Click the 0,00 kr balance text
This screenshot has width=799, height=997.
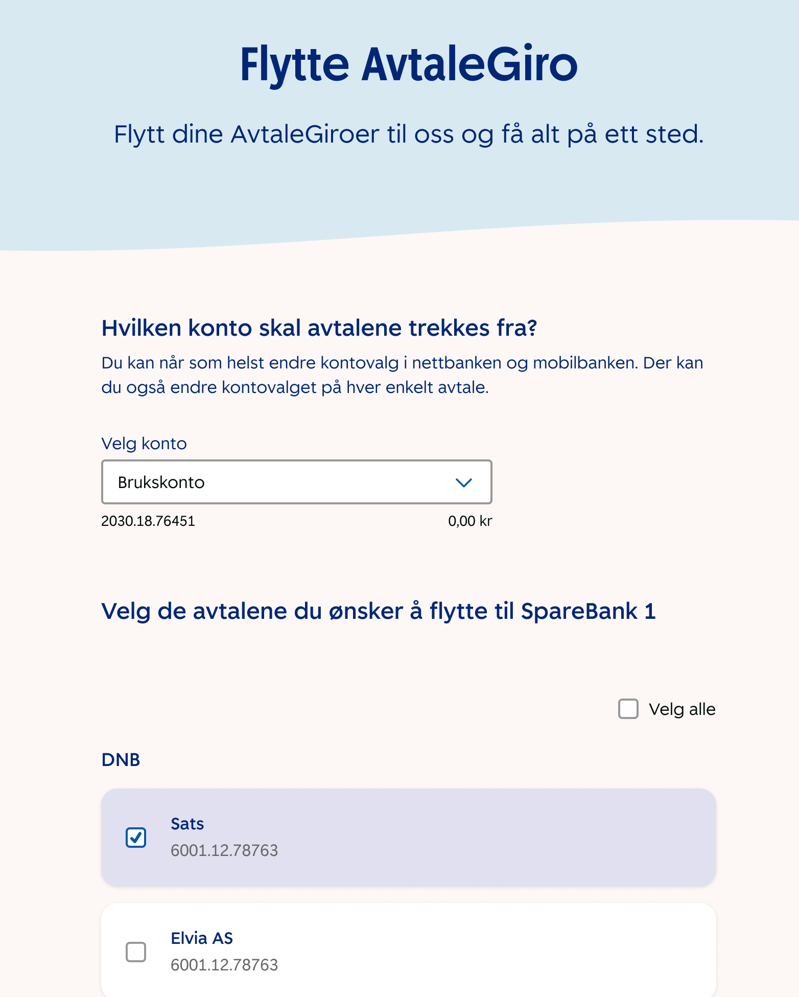[470, 521]
